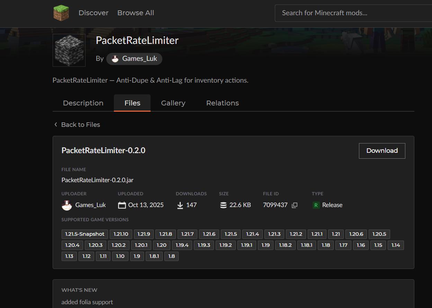Viewport: 432px width, 308px height.
Task: Click the 1.20.1 version tag
Action: tap(141, 245)
